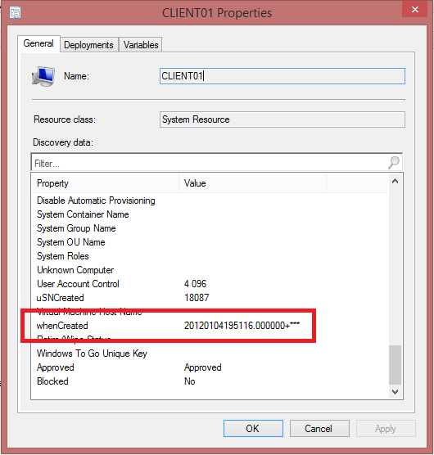Sort by the Value column header
The image size is (434, 455).
coord(252,183)
